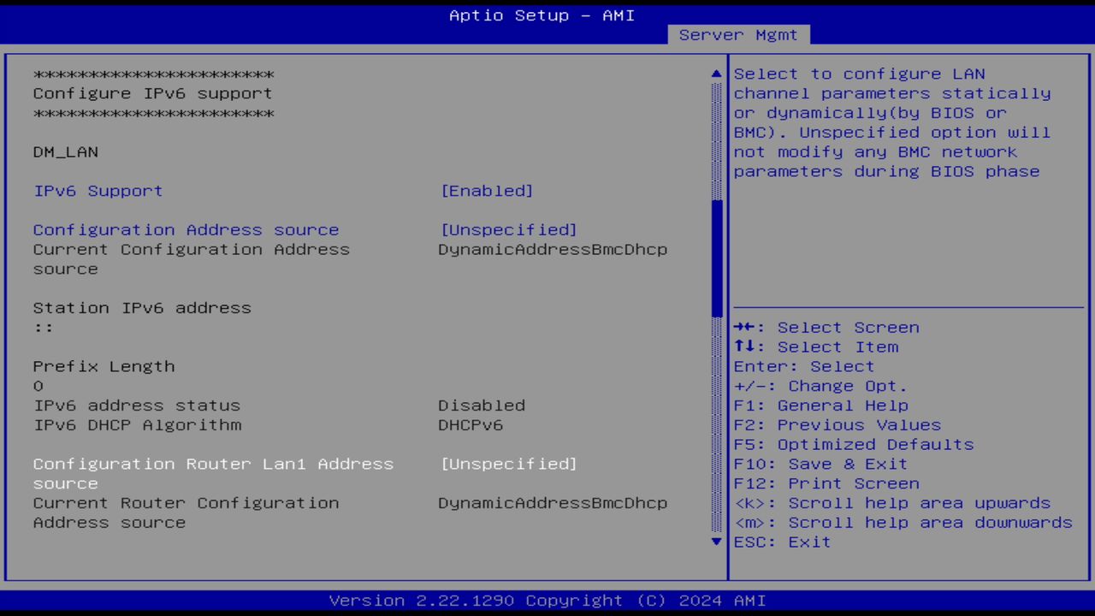Click Current Configuration Address source label
This screenshot has height=616, width=1095.
[192, 259]
